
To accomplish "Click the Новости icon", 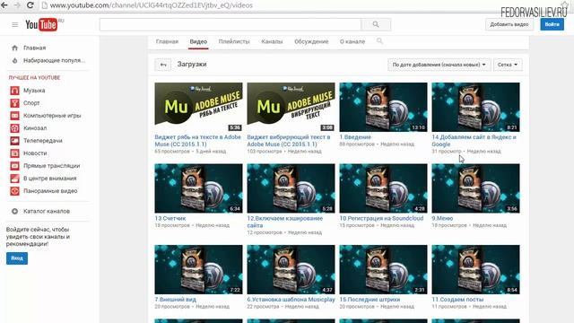I will click(14, 153).
